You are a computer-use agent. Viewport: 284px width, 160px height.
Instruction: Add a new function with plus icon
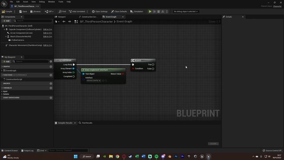51,75
